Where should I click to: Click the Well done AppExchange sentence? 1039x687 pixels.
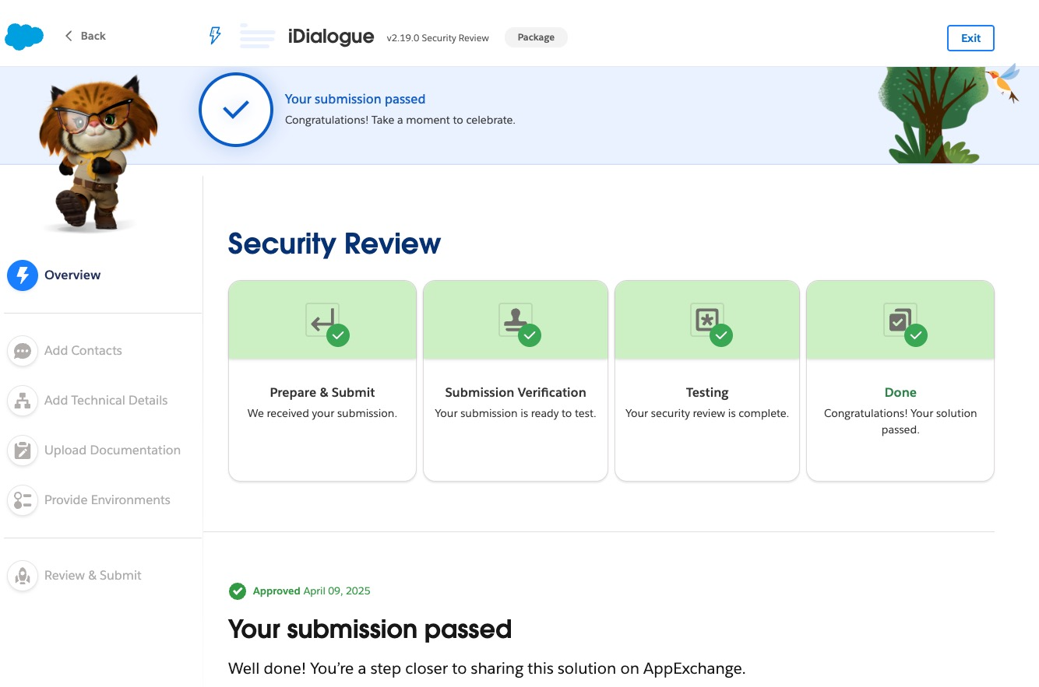pyautogui.click(x=487, y=668)
